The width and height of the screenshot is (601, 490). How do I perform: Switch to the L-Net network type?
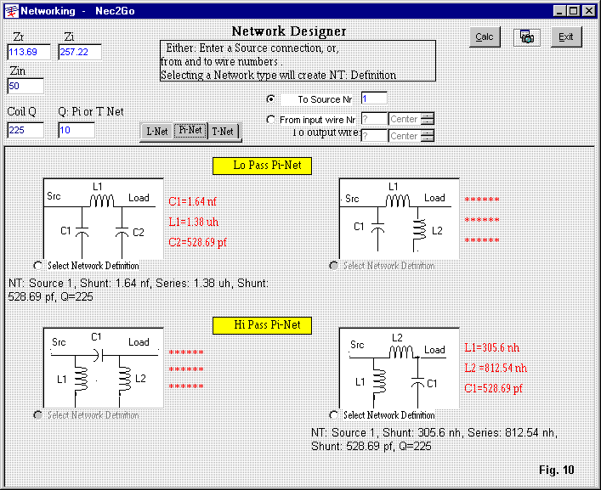(156, 132)
